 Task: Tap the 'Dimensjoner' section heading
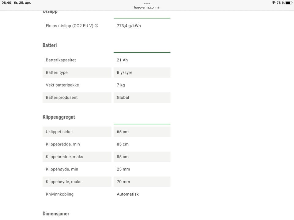click(56, 214)
